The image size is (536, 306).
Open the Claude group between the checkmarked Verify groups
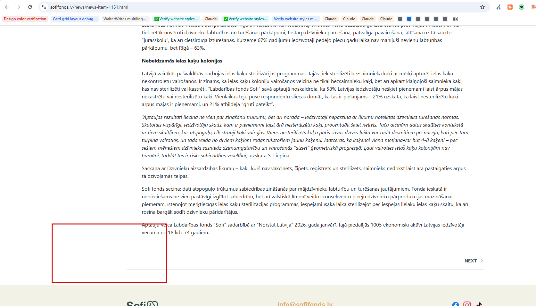click(211, 19)
